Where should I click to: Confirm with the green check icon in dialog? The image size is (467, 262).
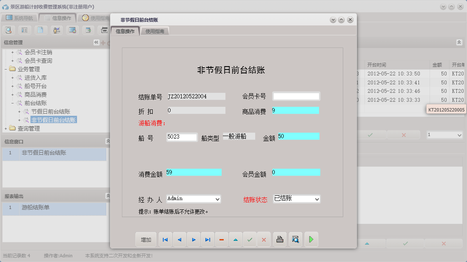pos(250,239)
